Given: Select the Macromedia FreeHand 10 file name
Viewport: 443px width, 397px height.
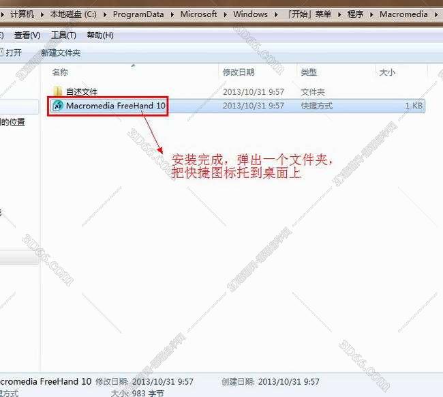Looking at the screenshot, I should coord(116,106).
